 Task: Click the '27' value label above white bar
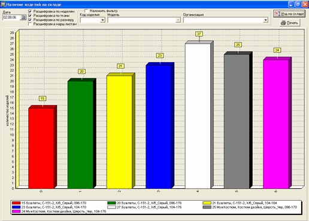(199, 34)
